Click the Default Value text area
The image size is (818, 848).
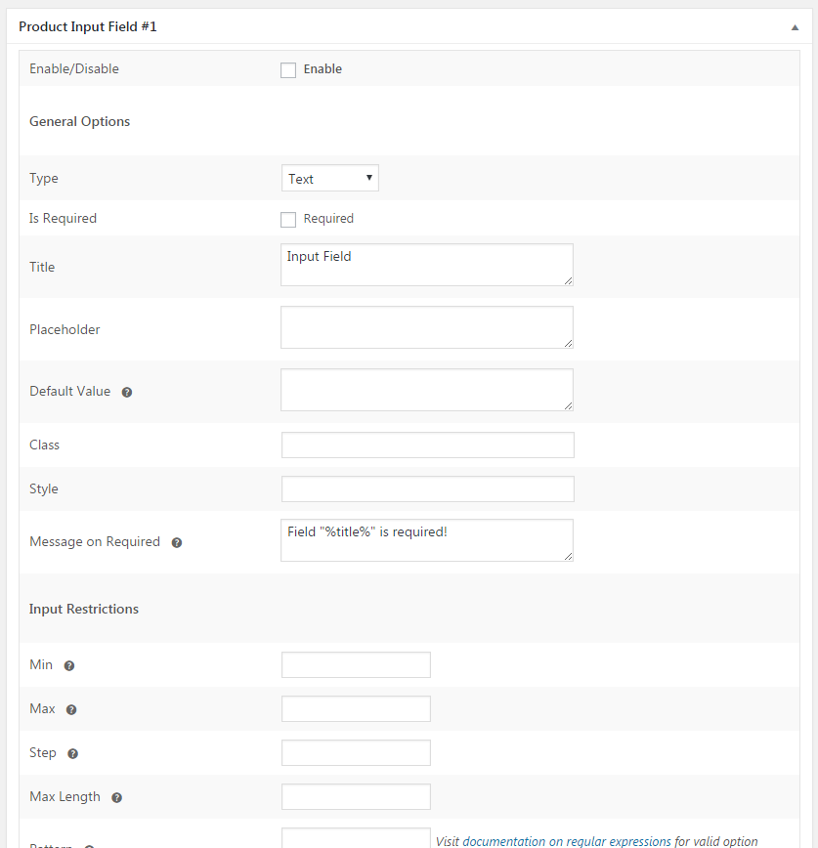point(426,390)
